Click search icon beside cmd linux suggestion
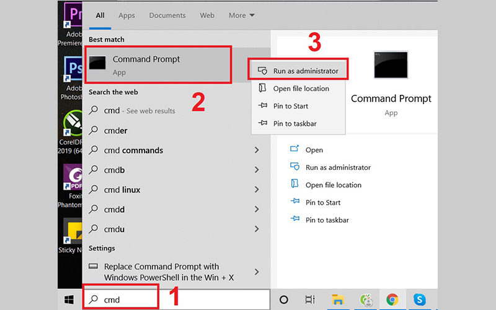The width and height of the screenshot is (496, 310). pyautogui.click(x=94, y=189)
